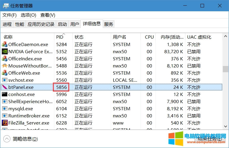The image size is (229, 148).
Task: Click the 简略信息(D) link
Action: pos(25,139)
